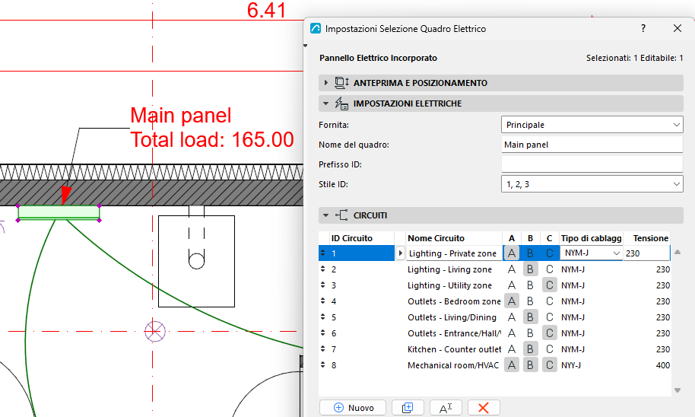Expand the Anteprima e Posizionamento section

coord(326,82)
